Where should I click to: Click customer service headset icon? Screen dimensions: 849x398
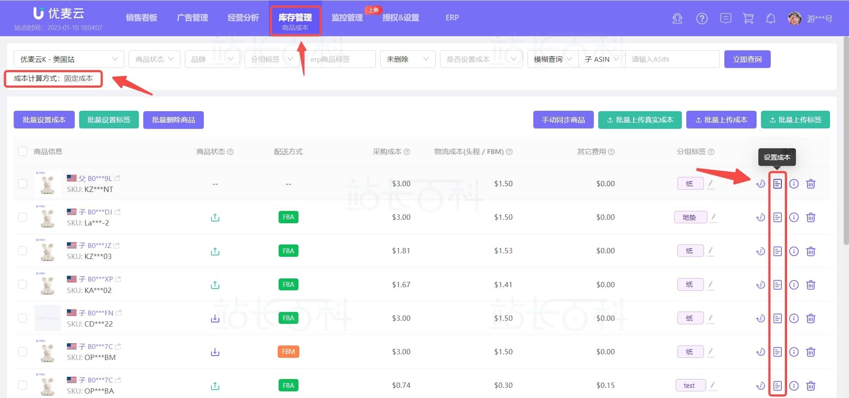(x=677, y=19)
